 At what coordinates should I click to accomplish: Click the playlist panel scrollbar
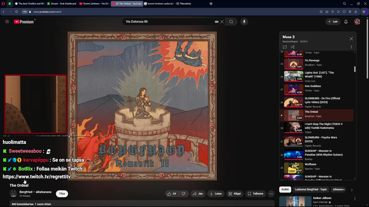pos(355,69)
